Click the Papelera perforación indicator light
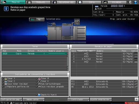The height and width of the screenshot is (104, 139). [3, 87]
